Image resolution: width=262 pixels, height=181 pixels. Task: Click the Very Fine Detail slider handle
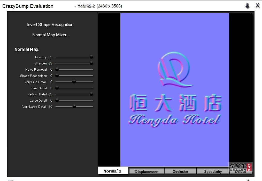coord(74,82)
